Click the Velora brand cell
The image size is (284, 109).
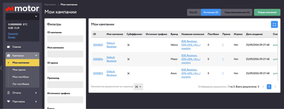click(174, 45)
